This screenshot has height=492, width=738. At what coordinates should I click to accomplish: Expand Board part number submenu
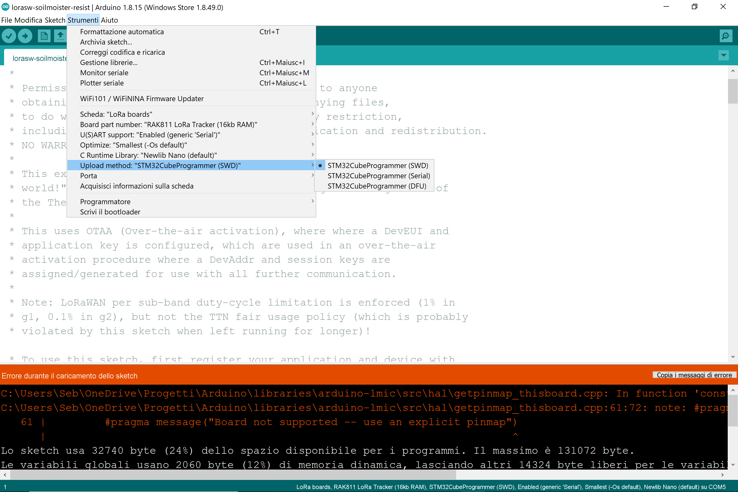point(192,125)
